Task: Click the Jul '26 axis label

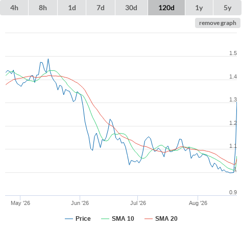Action: coord(138,203)
